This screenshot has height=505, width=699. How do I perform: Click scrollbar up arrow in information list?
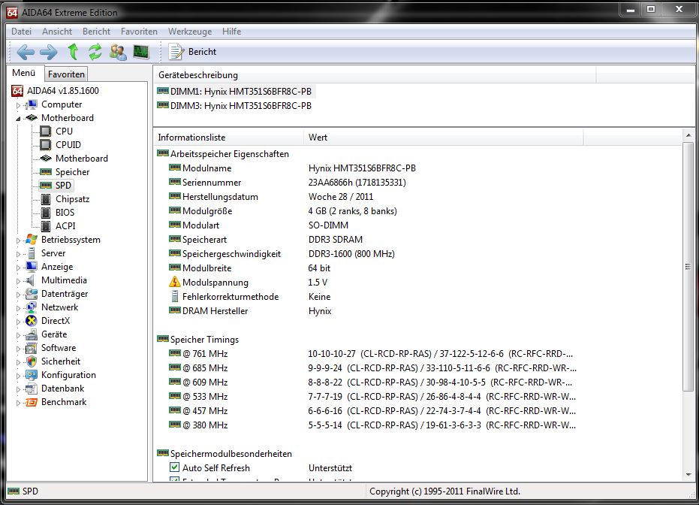[688, 135]
